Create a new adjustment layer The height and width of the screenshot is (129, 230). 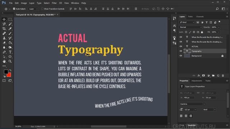(x=208, y=76)
